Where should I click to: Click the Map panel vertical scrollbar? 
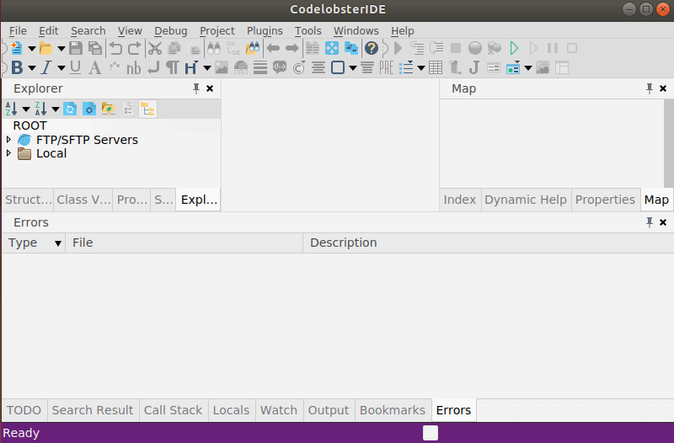click(x=668, y=143)
